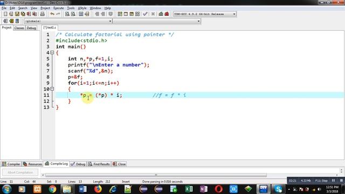This screenshot has width=345, height=194.
Task: Open the Tools menu
Action: point(71,8)
